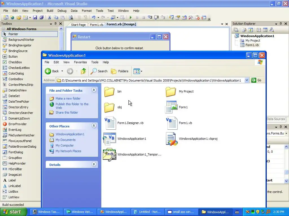Click the View Code icon in Solution Explorer
The width and height of the screenshot is (289, 216).
259,30
